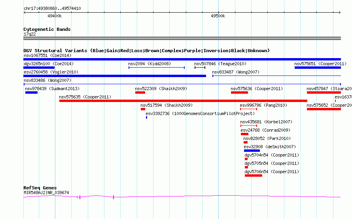Click the nsv507846 (Teague2010) label
Image resolution: width=352 pixels, height=219 pixels.
pyautogui.click(x=220, y=64)
